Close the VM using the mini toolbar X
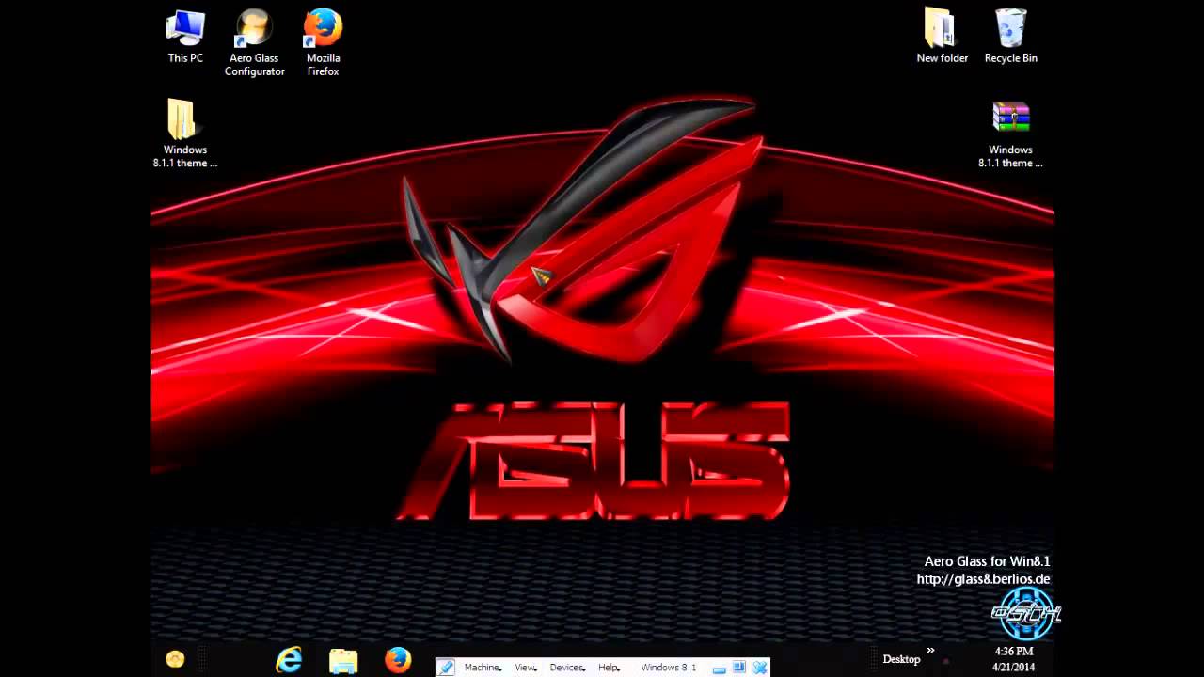 760,668
